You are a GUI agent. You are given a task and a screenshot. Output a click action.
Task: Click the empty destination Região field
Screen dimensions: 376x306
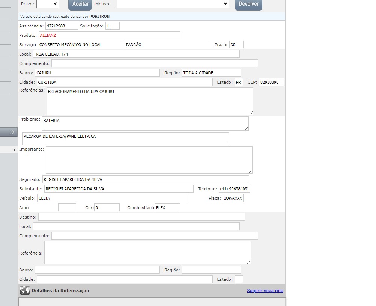click(211, 270)
